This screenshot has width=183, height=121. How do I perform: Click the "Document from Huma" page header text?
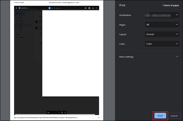(64, 3)
